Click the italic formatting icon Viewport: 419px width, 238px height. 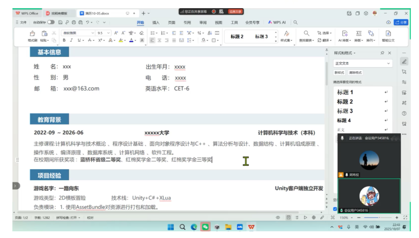71,40
